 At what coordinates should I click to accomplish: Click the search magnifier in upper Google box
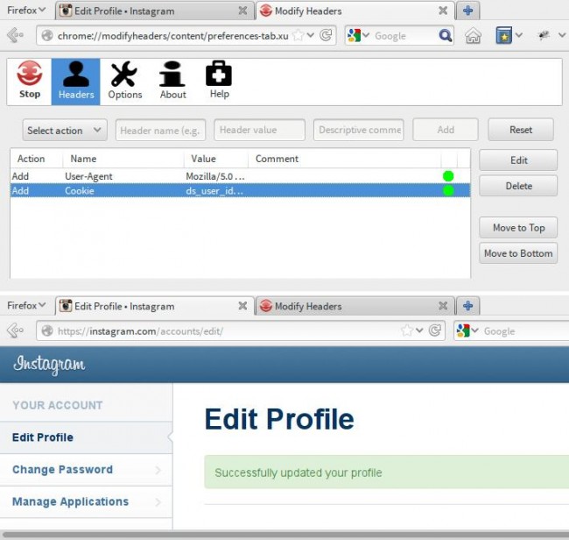tap(445, 36)
